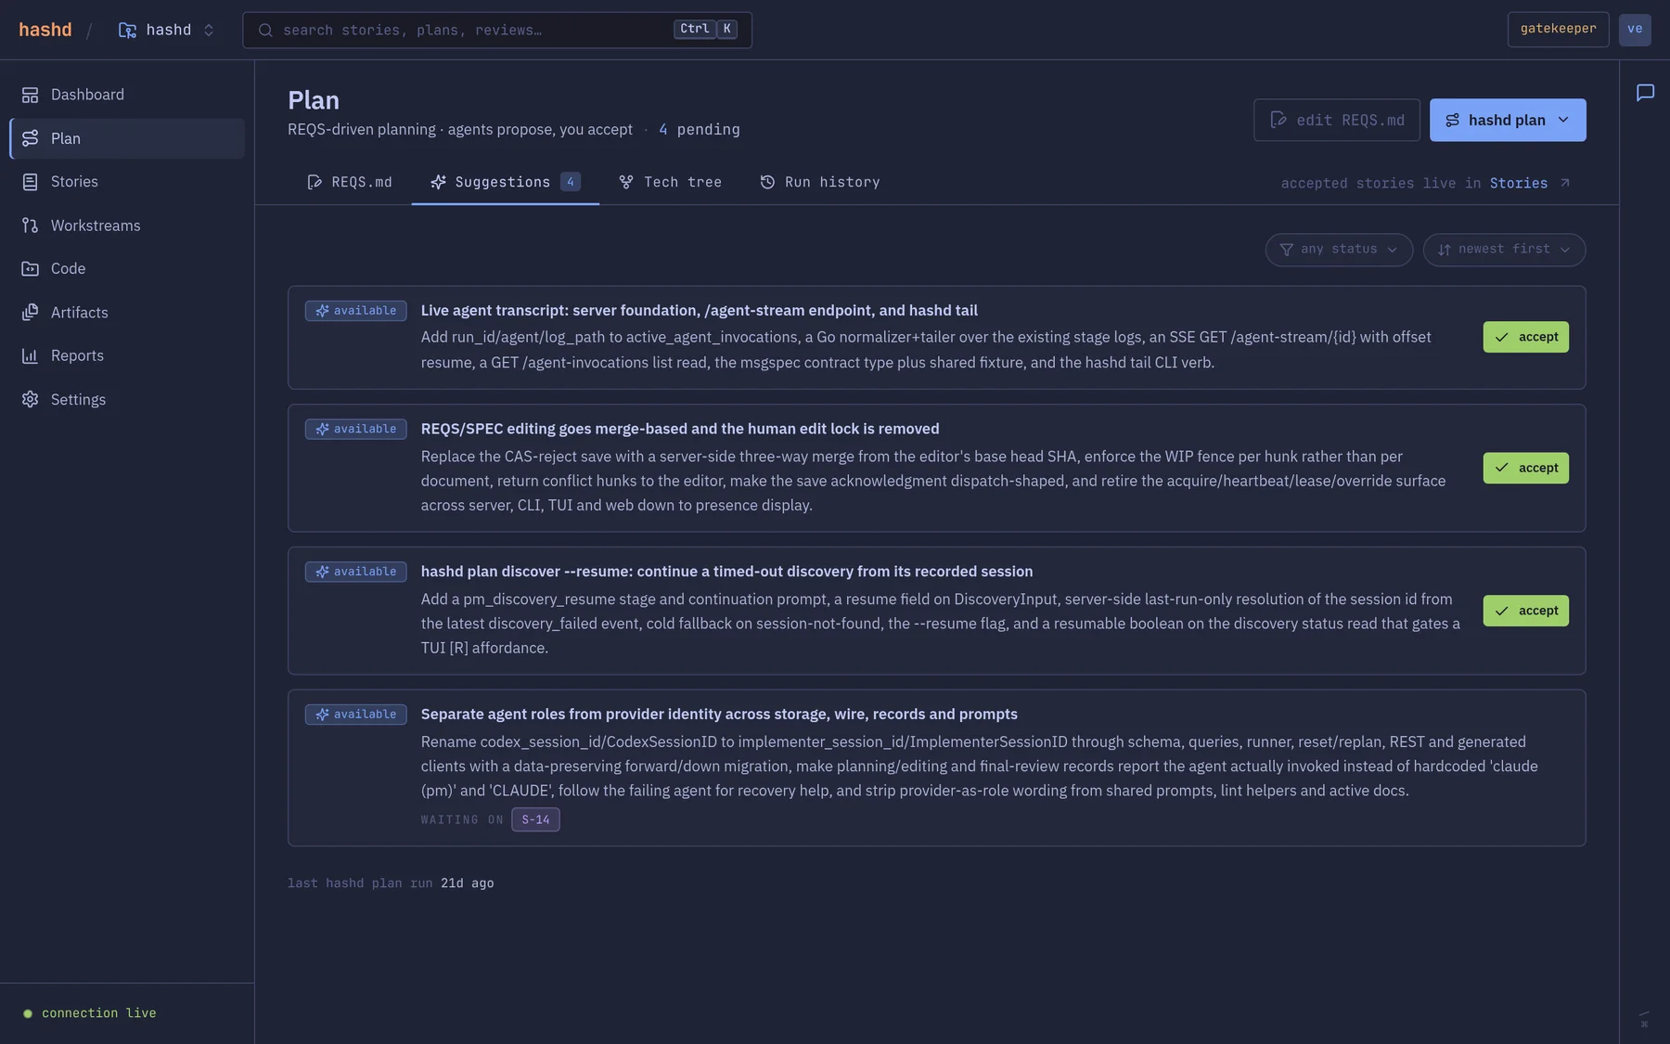Click the gatekeeper role button

click(x=1558, y=30)
